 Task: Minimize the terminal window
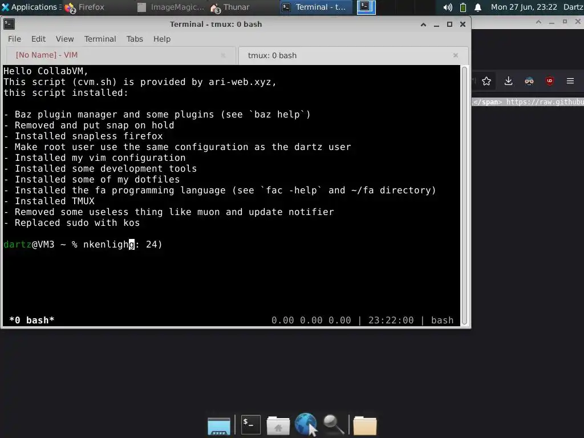[x=436, y=25]
